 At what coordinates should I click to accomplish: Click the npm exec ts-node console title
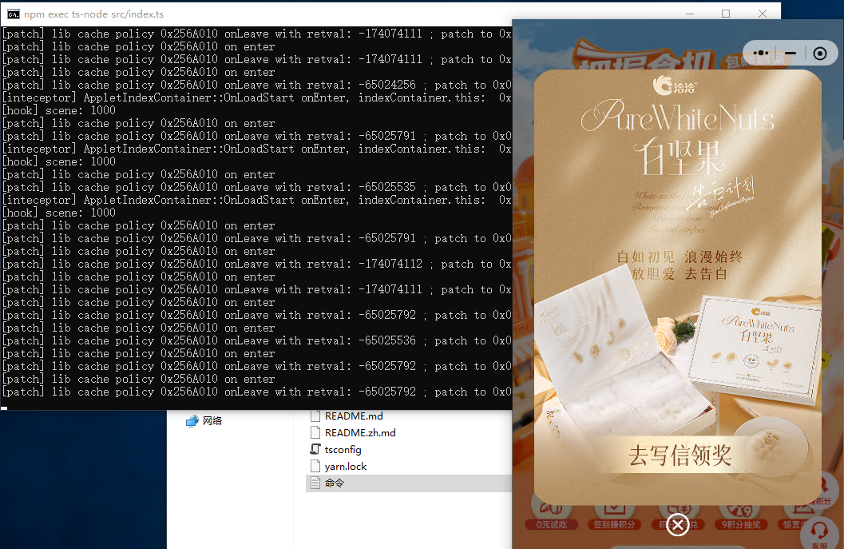click(x=93, y=14)
